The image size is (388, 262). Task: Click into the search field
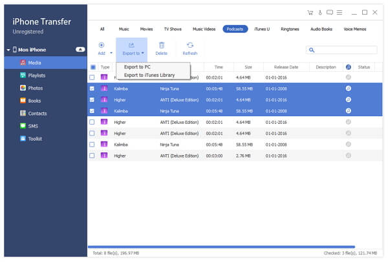point(341,50)
